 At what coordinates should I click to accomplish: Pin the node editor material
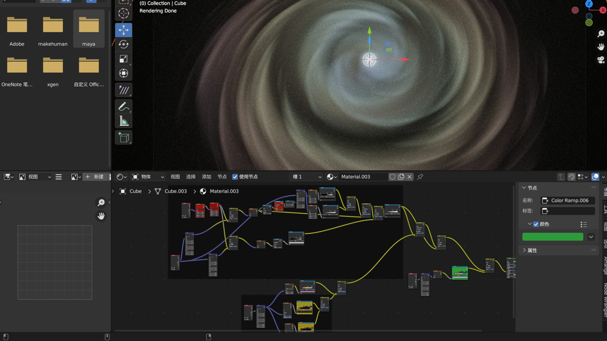420,177
